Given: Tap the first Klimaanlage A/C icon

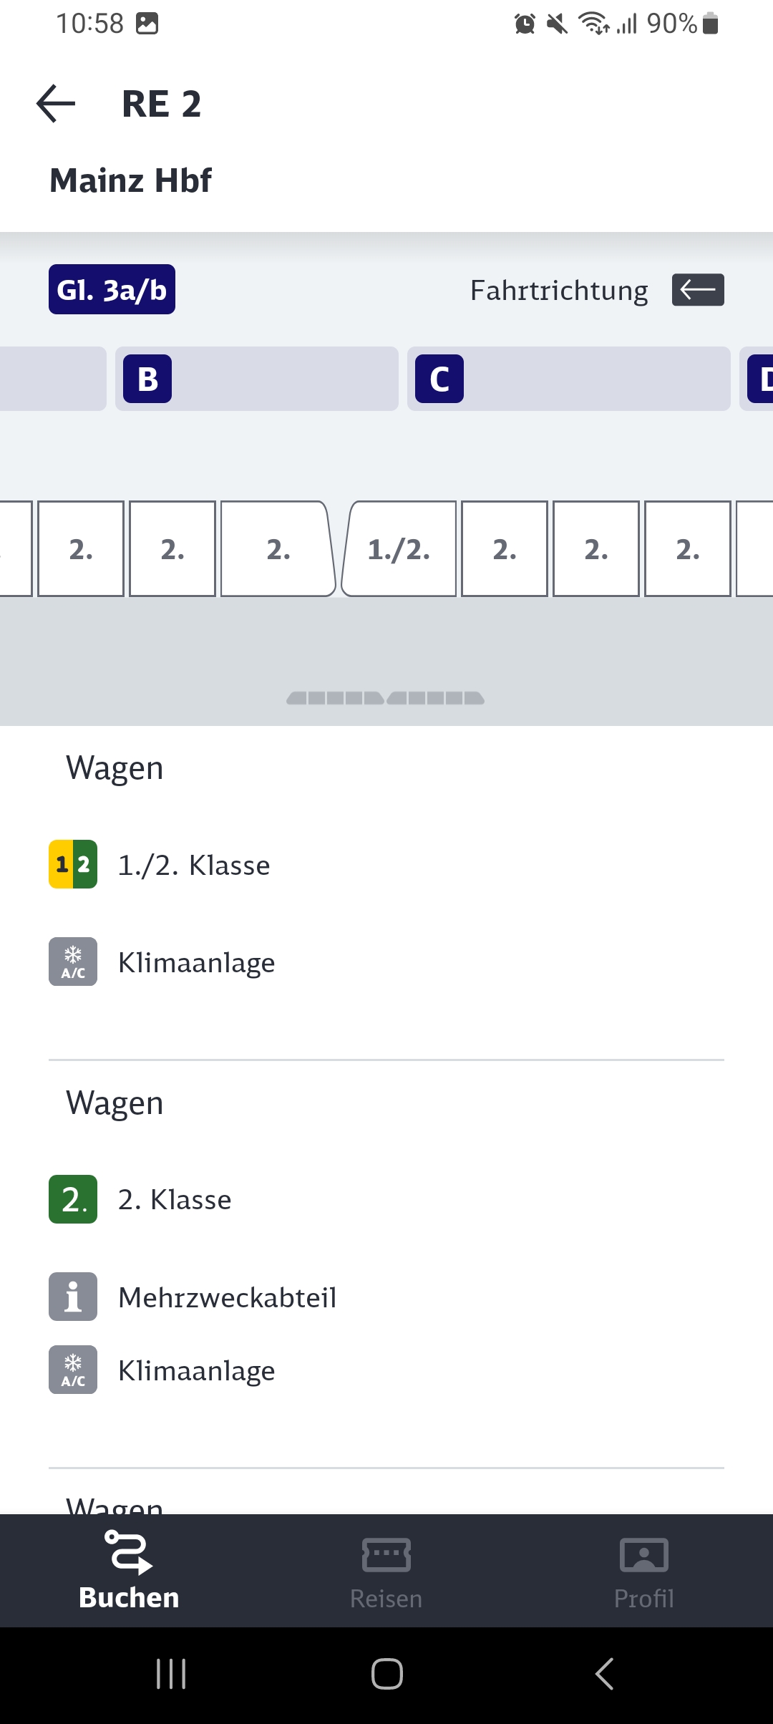Looking at the screenshot, I should pyautogui.click(x=73, y=962).
